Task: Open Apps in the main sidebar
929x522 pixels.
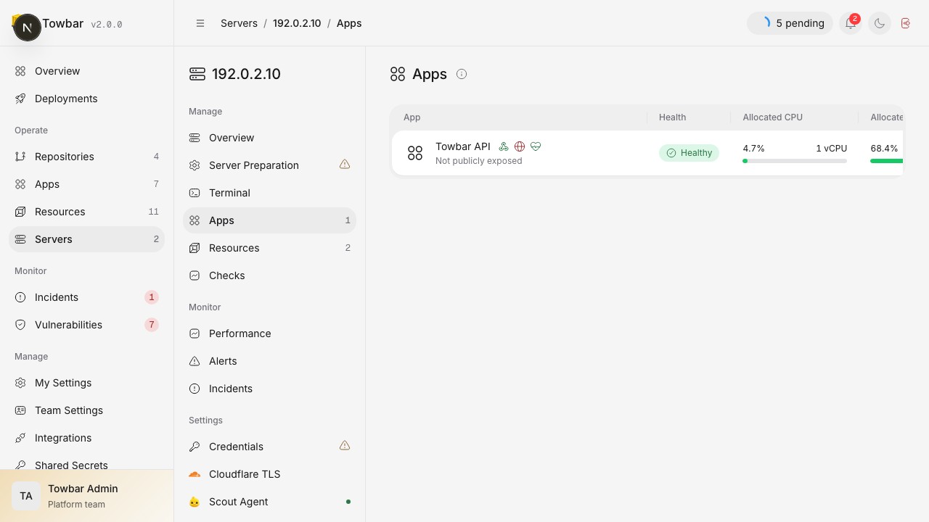Action: 86,184
